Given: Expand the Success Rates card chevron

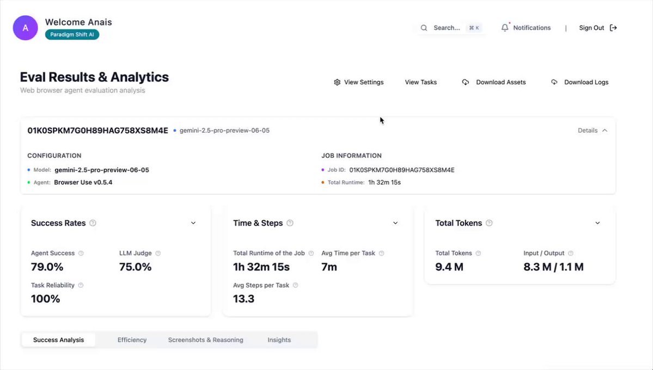Looking at the screenshot, I should coord(193,223).
